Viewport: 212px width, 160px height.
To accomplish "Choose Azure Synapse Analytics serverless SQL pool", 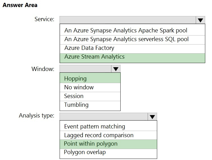I will (127, 39).
